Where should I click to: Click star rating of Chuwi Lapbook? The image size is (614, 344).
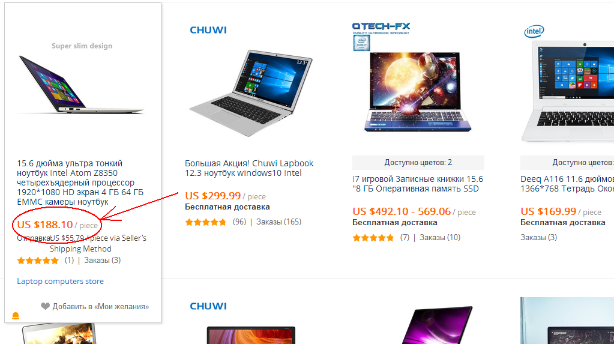click(206, 222)
